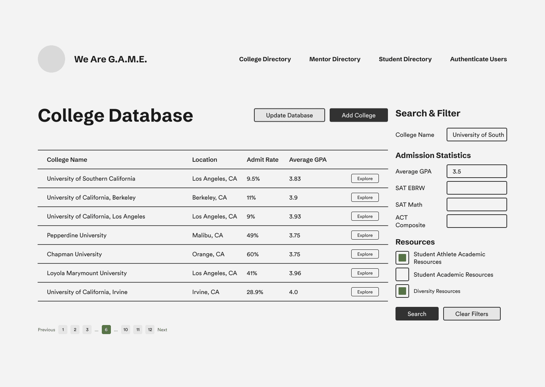The height and width of the screenshot is (387, 545).
Task: Click the circular logo beside We Are G.A.M.E.
Action: (51, 59)
